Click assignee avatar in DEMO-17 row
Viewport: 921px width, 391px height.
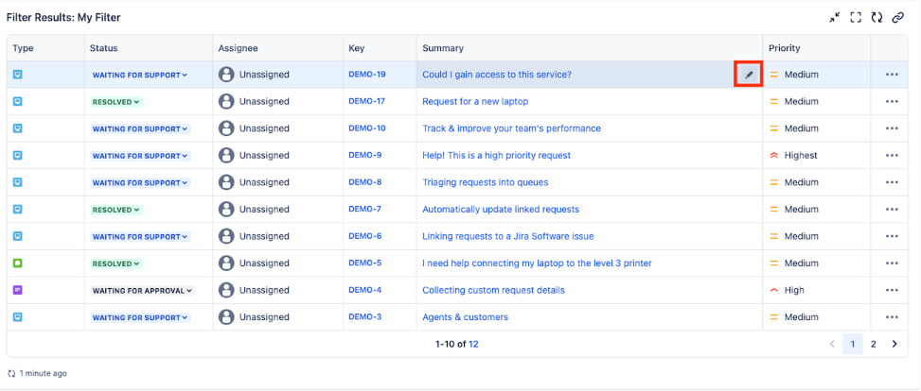click(x=226, y=101)
